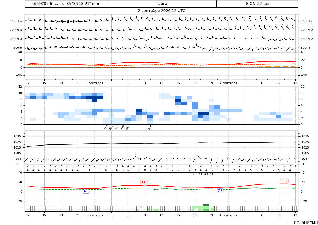Screen dimensions: 318x225
Task: Click the 2 сентября 2026 12 UTC header
Action: click(x=161, y=11)
